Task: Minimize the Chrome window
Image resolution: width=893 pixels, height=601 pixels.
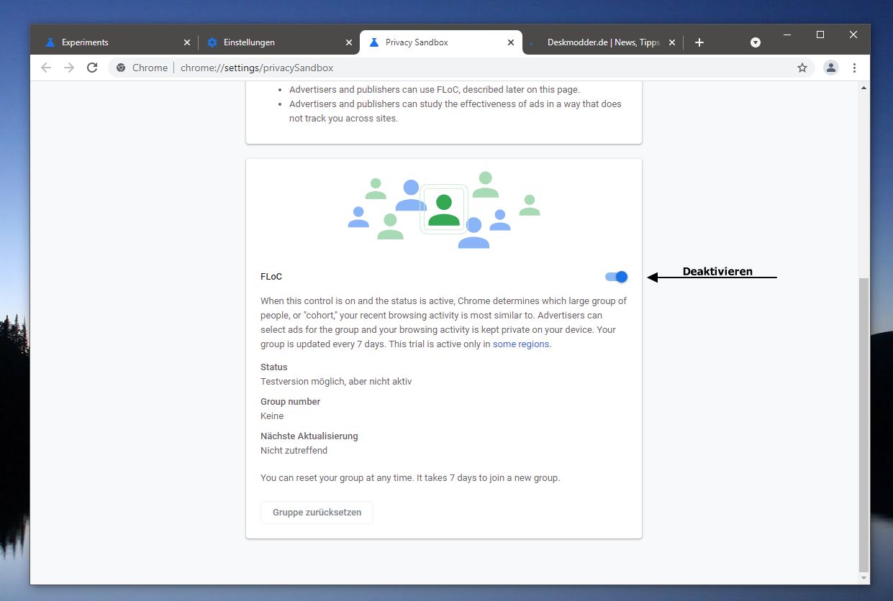Action: pyautogui.click(x=787, y=35)
